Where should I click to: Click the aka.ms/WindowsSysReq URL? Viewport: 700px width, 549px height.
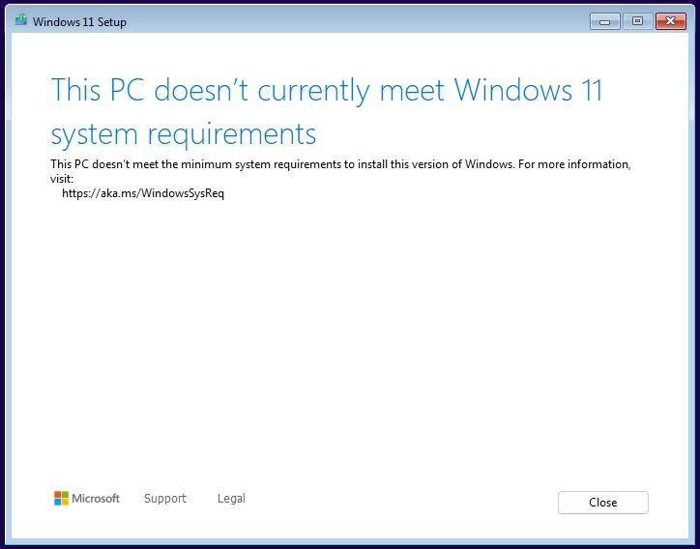click(x=143, y=193)
